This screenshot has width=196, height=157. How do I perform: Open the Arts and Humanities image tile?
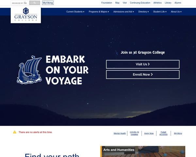coord(143,151)
